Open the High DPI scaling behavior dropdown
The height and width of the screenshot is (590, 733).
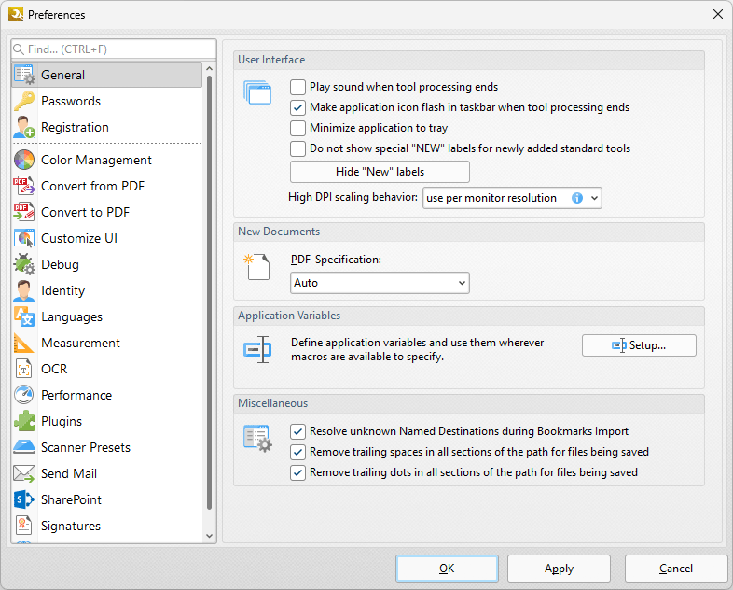click(x=512, y=198)
